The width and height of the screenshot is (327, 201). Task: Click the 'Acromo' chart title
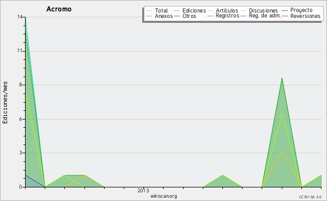(59, 9)
